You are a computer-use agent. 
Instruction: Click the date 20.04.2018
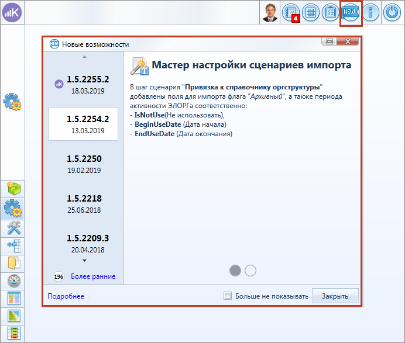click(x=88, y=250)
